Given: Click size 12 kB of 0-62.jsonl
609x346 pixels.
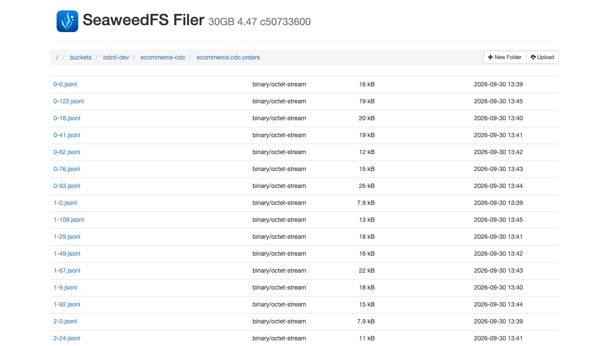Looking at the screenshot, I should click(x=367, y=152).
